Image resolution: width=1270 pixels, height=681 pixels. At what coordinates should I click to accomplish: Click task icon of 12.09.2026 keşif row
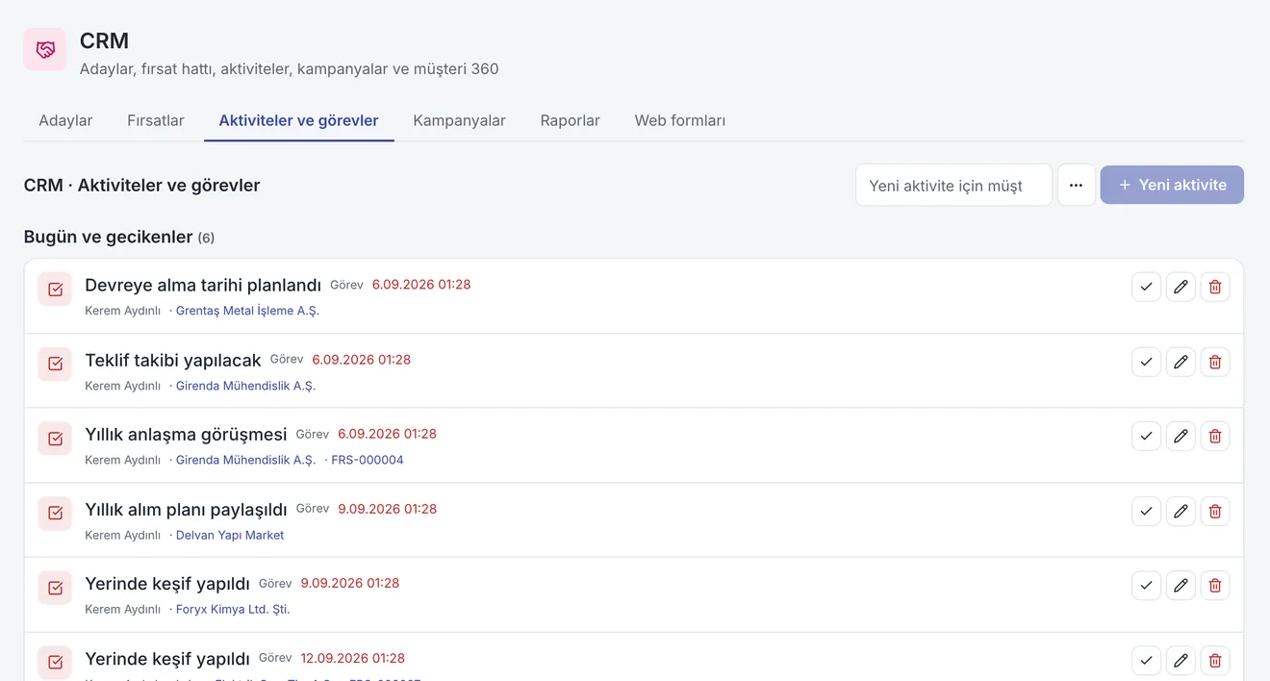(55, 662)
